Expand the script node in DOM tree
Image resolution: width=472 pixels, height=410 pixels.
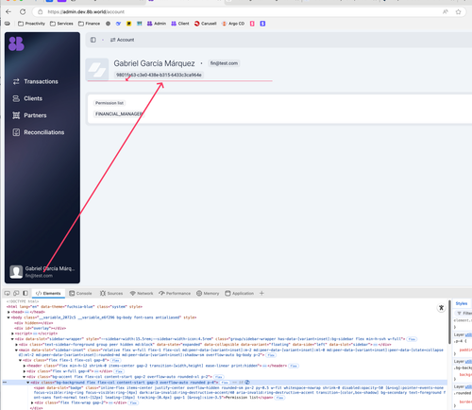(12, 333)
